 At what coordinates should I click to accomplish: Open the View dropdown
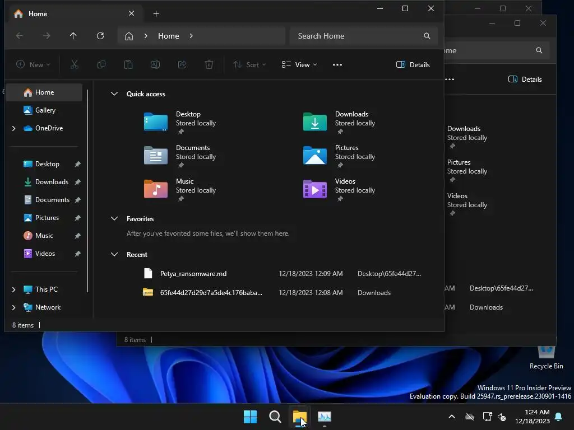click(299, 65)
